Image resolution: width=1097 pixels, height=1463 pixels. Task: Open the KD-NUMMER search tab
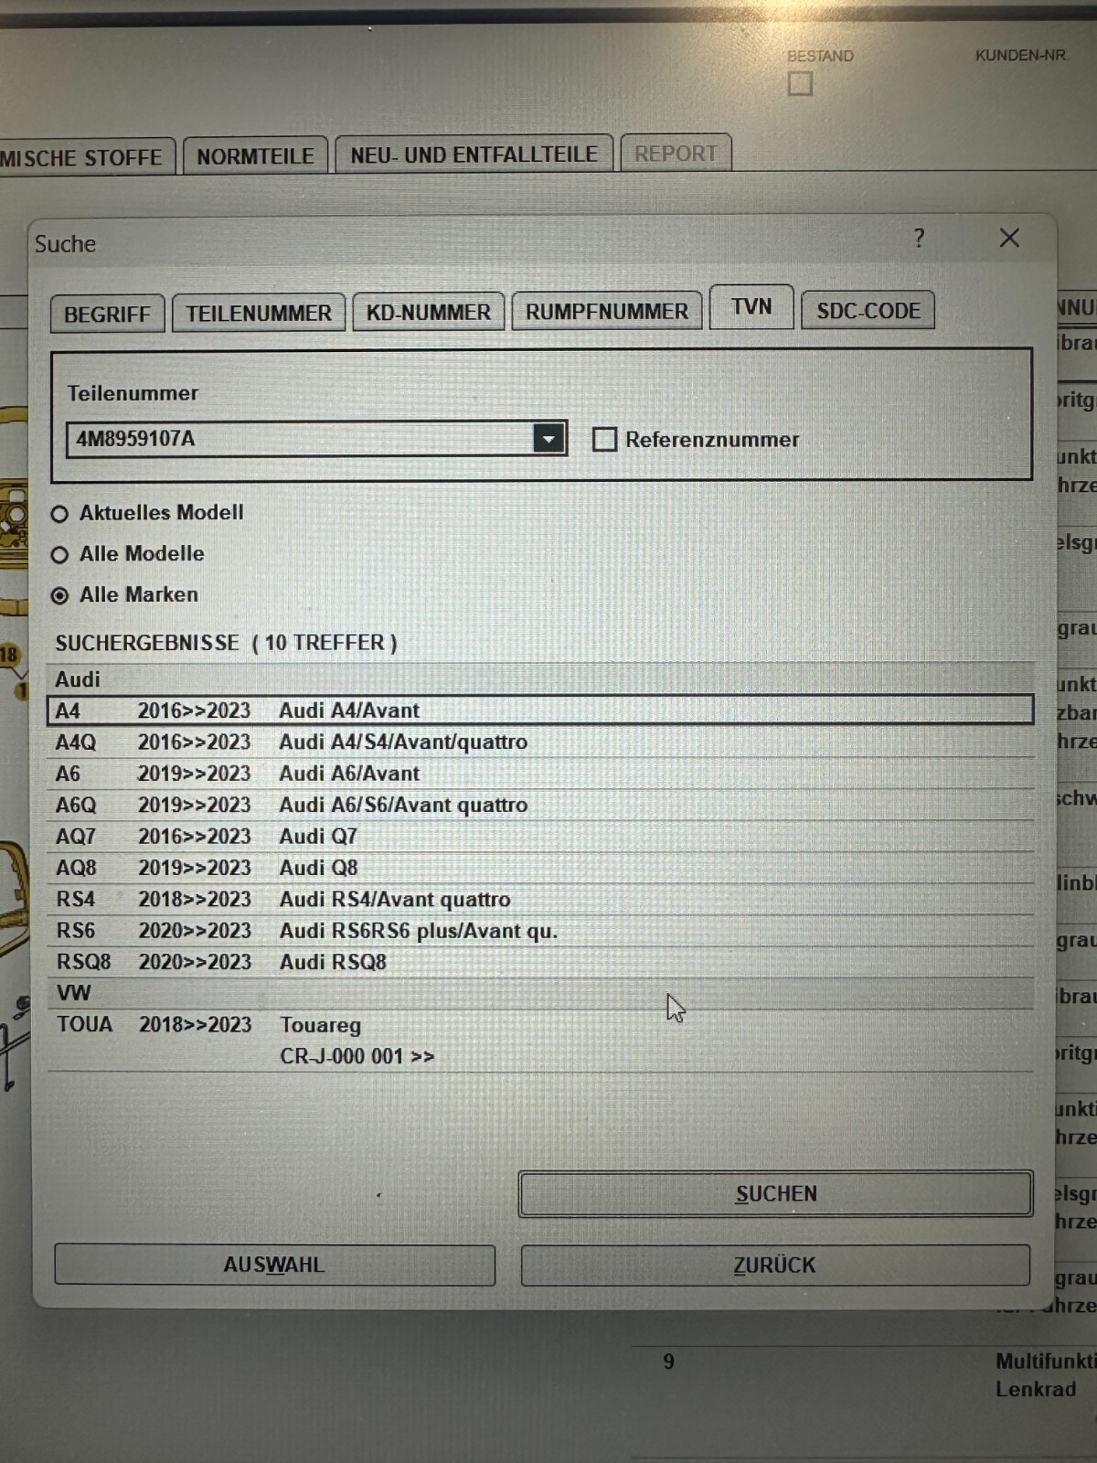[x=428, y=312]
